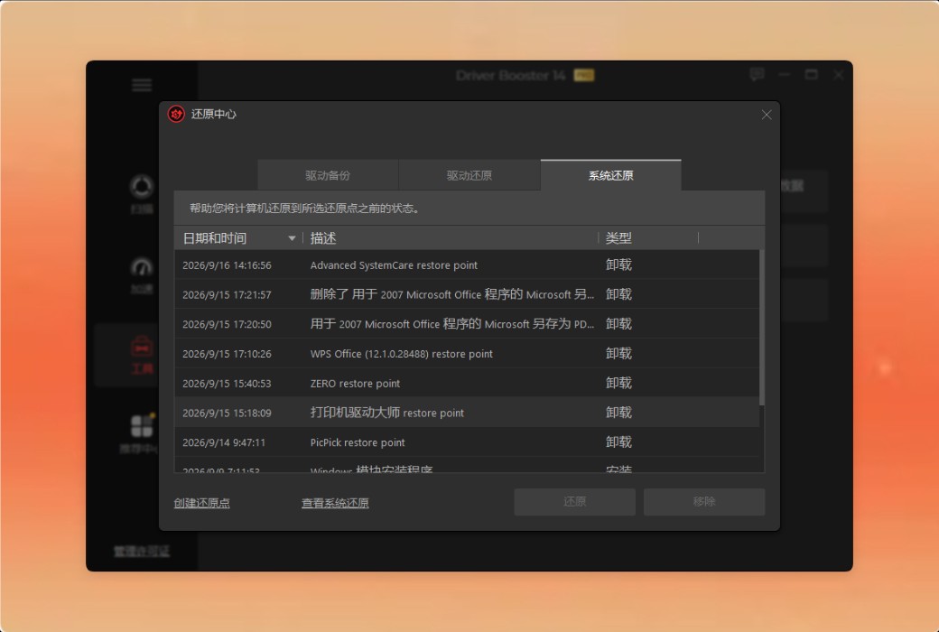Click the PRO badge in Driver Booster title
This screenshot has width=939, height=632.
[x=584, y=76]
